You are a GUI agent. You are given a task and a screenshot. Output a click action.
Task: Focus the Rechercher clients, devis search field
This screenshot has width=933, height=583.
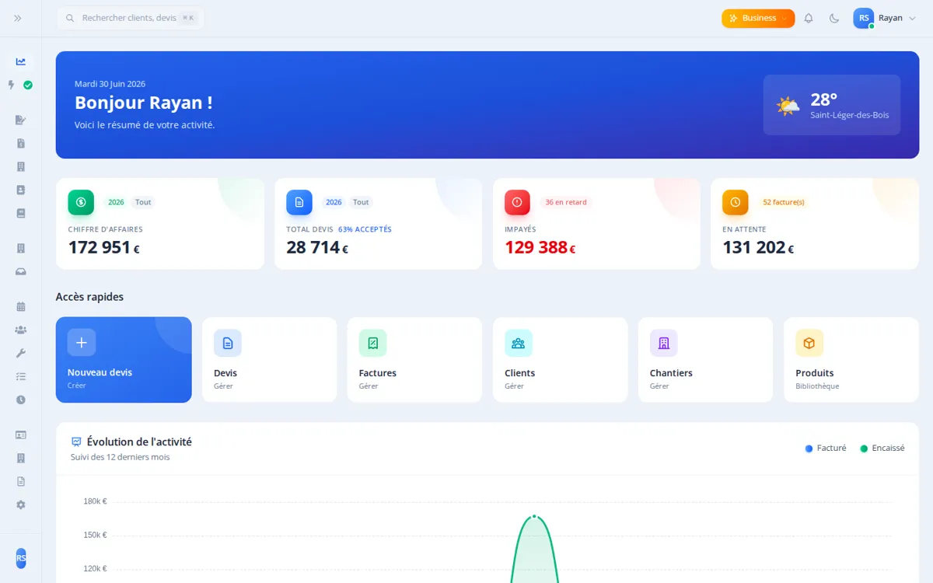tap(130, 18)
